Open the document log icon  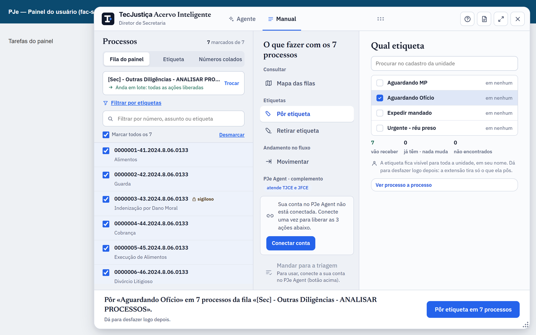[x=484, y=19]
